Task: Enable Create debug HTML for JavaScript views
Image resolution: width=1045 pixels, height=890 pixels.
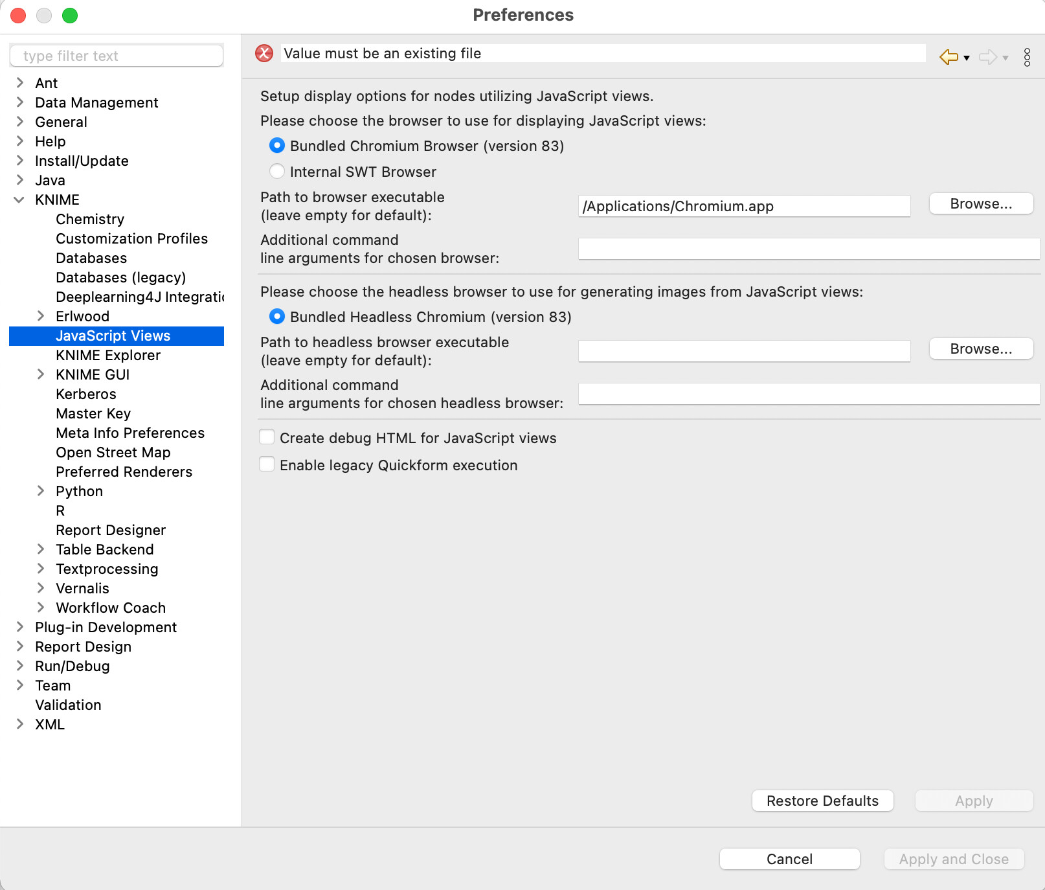Action: pyautogui.click(x=267, y=437)
